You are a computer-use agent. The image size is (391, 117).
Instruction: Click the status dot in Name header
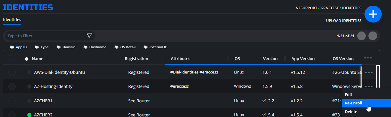pyautogui.click(x=26, y=59)
